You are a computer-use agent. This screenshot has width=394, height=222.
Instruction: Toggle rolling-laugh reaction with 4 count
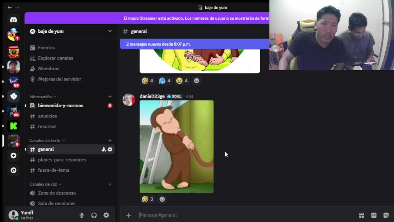[148, 81]
